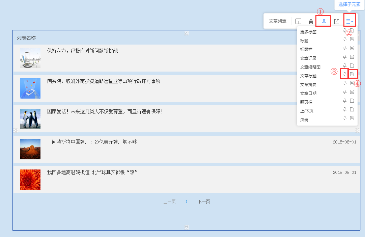
Task: Click the layout icon in the 文章列表 toolbar
Action: click(x=298, y=21)
